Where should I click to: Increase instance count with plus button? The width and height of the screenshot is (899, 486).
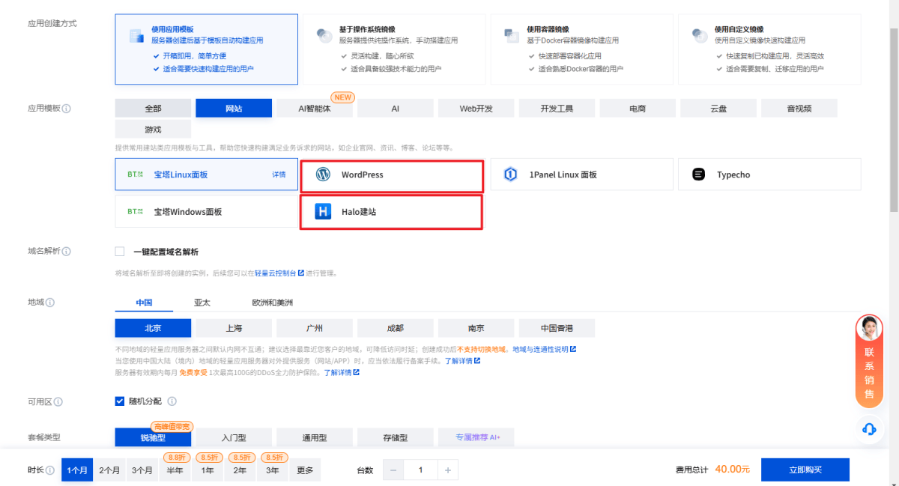pyautogui.click(x=447, y=470)
